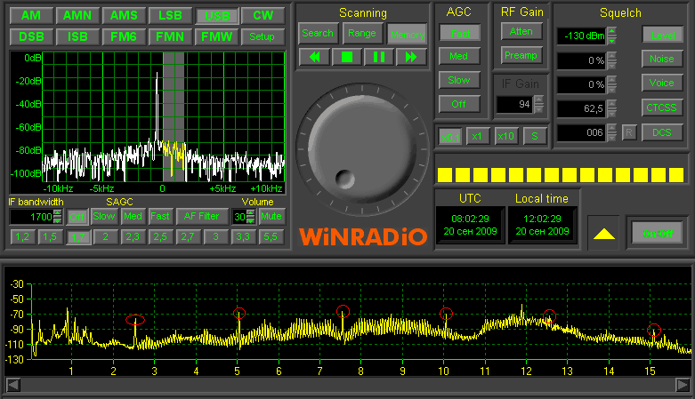Stop scanning with the square stop button

point(346,56)
